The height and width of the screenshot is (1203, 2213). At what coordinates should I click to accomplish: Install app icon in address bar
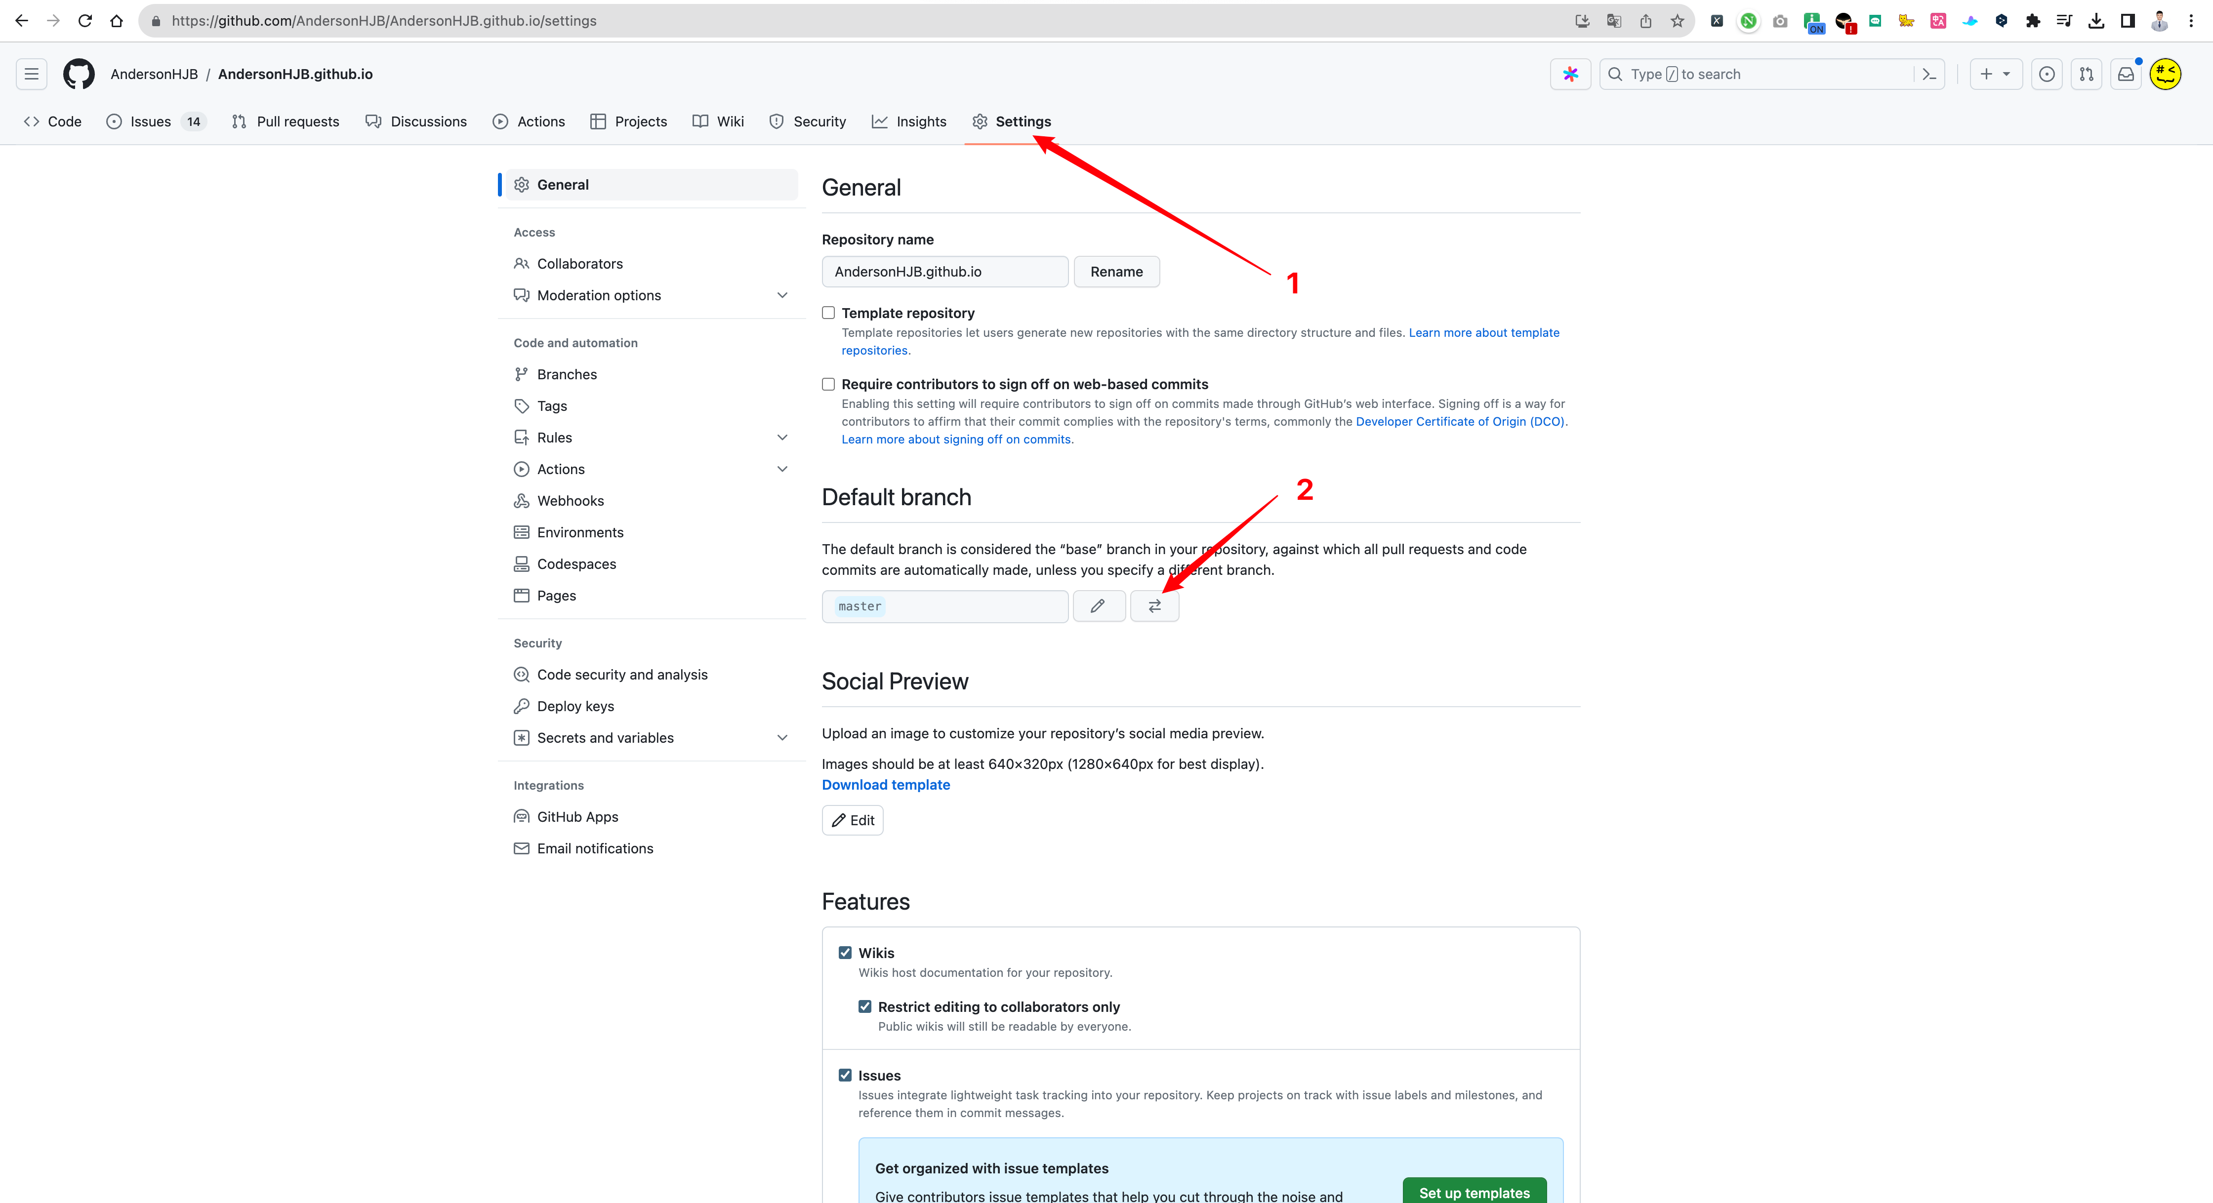tap(1582, 21)
